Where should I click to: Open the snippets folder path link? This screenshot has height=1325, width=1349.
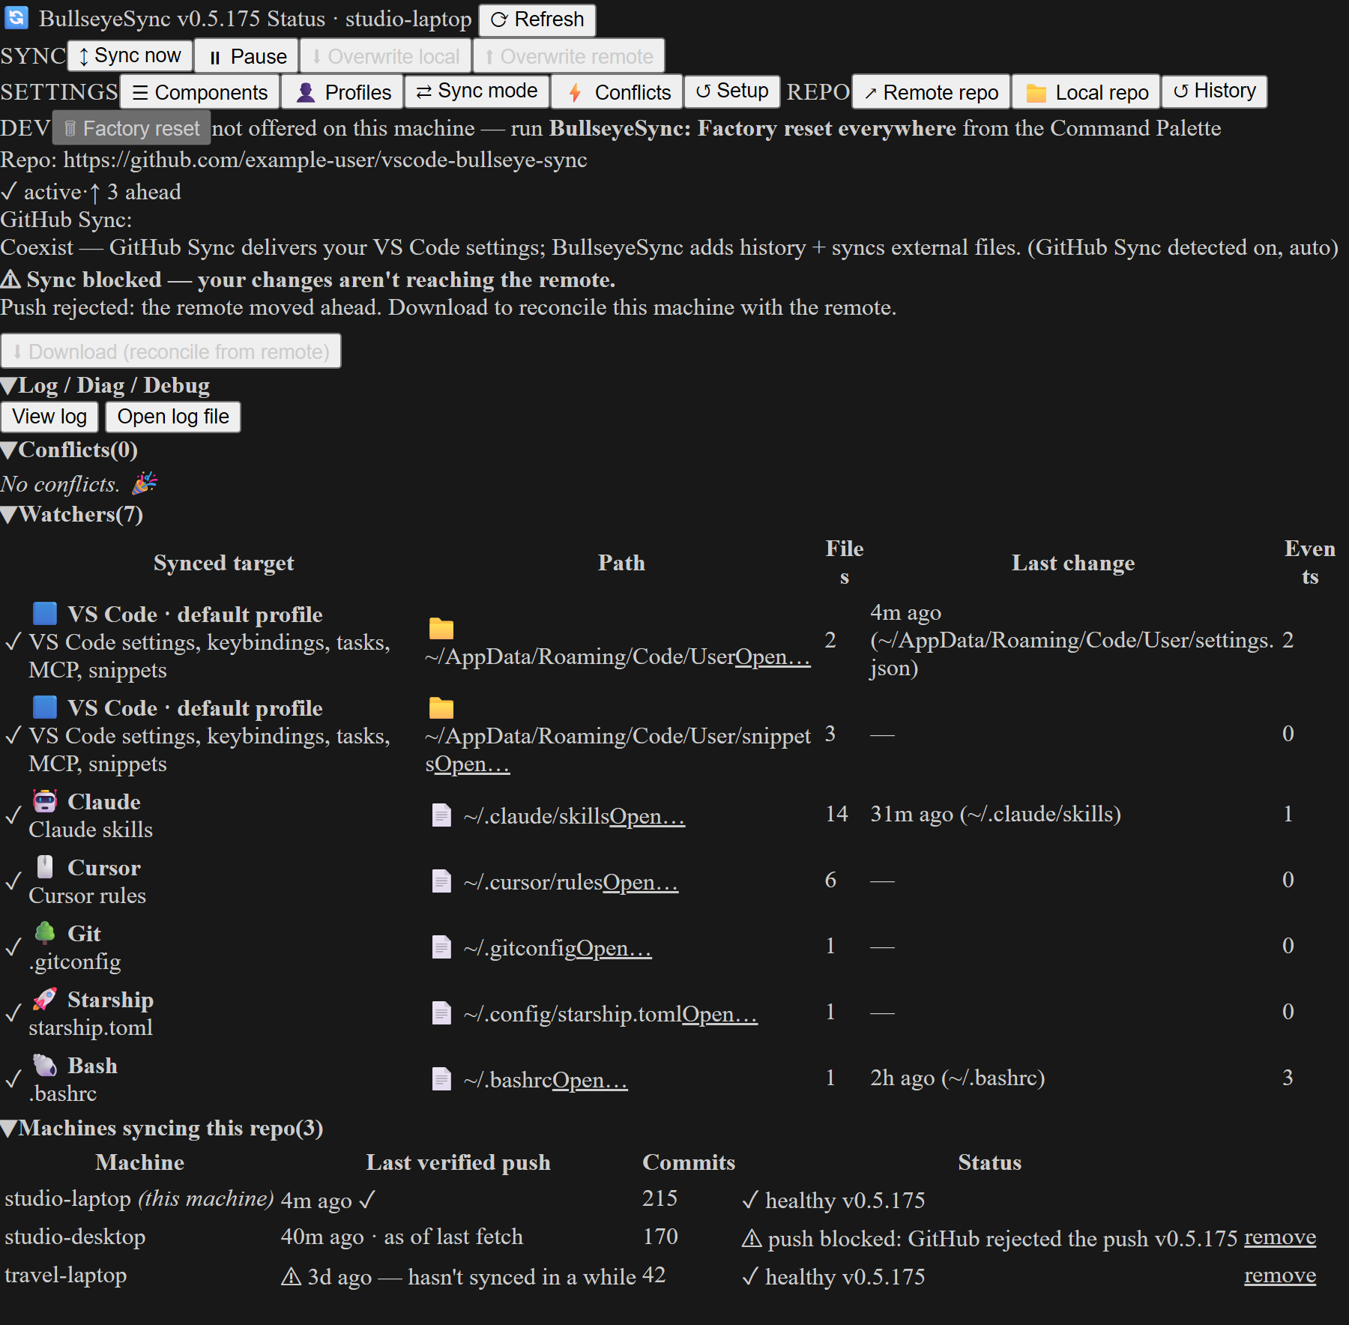click(472, 764)
